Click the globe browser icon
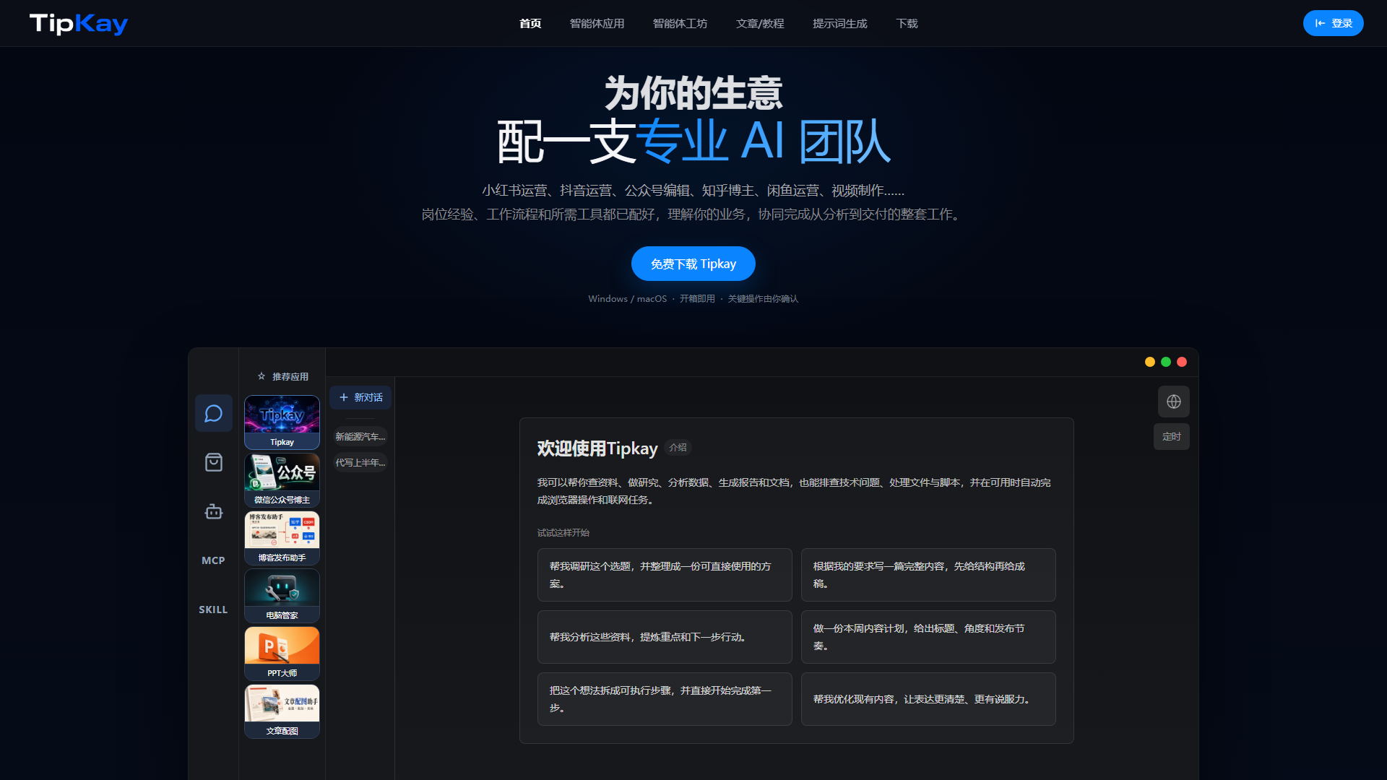This screenshot has height=780, width=1387. tap(1174, 402)
